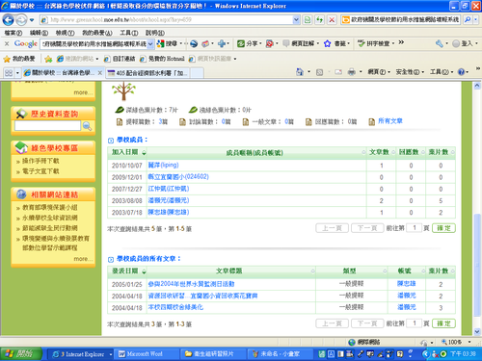Viewport: 482px width, 361px height.
Task: Click the search magnifier icon in IE search box
Action: (468, 20)
